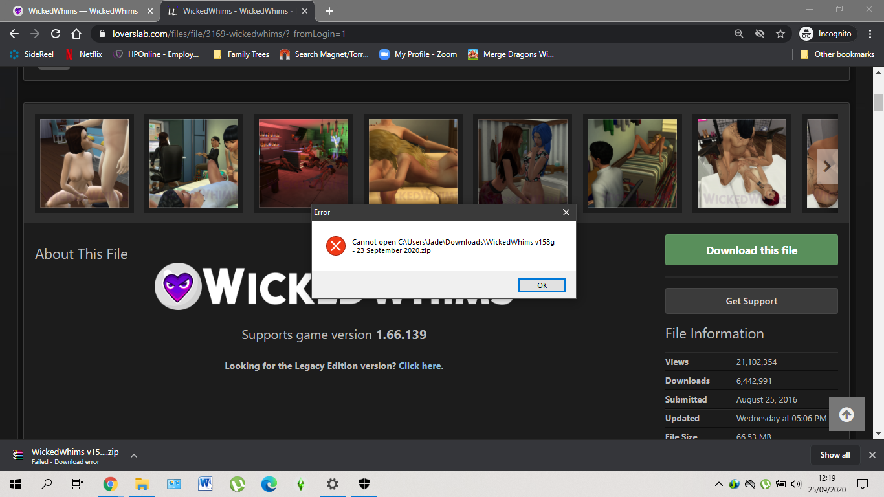Close the first WickedWhims tab
884x497 pixels.
point(149,11)
